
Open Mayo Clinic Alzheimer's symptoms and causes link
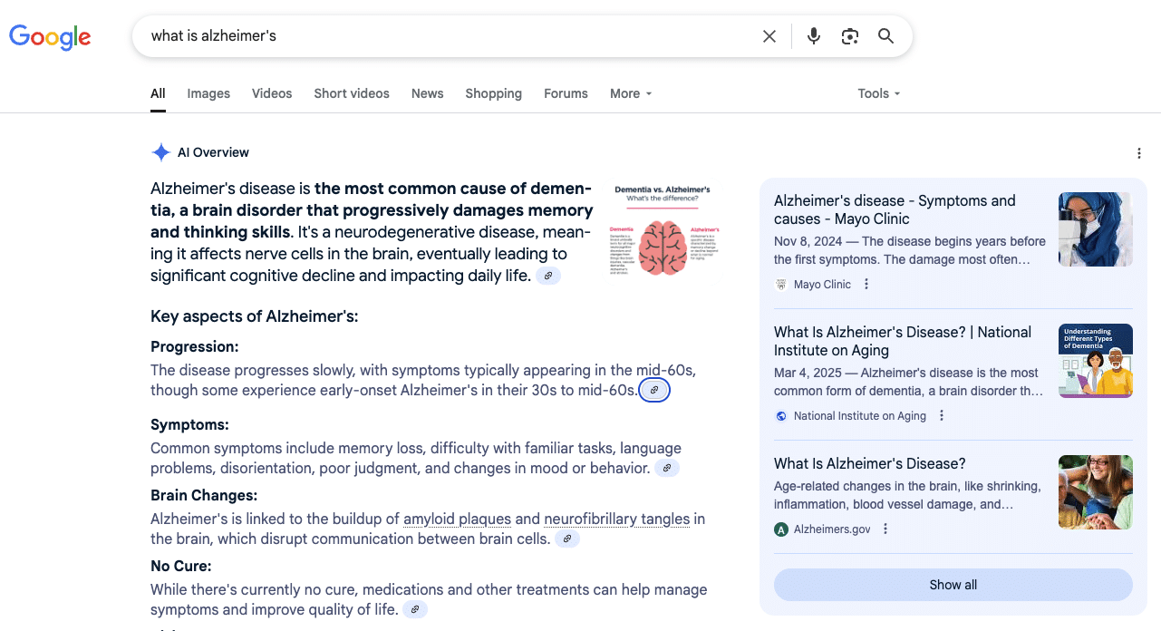click(895, 209)
